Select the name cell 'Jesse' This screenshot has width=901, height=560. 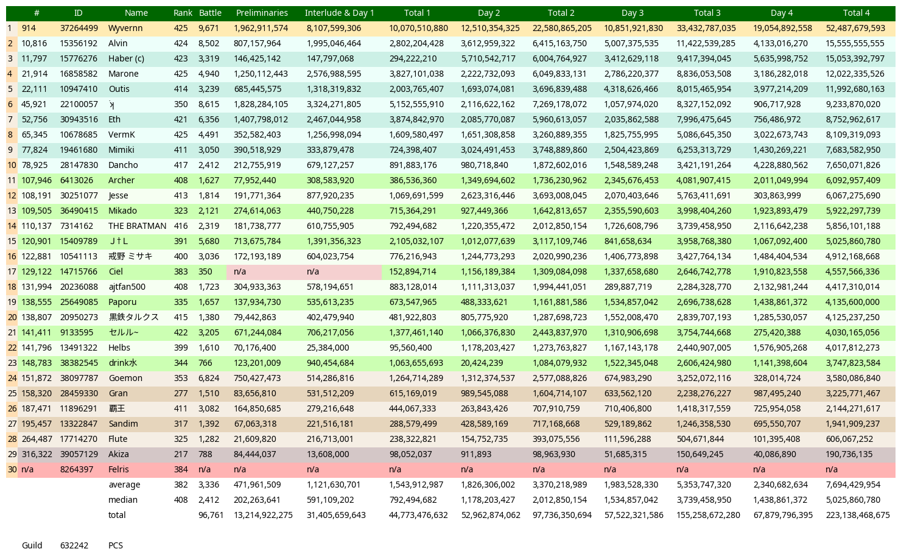coord(119,195)
